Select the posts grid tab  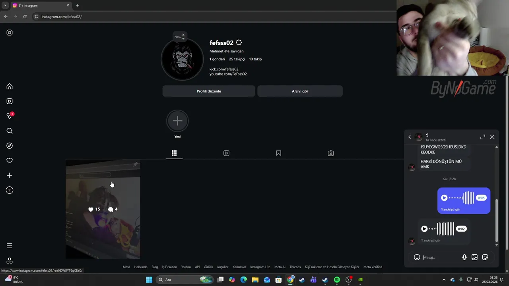[x=174, y=153]
